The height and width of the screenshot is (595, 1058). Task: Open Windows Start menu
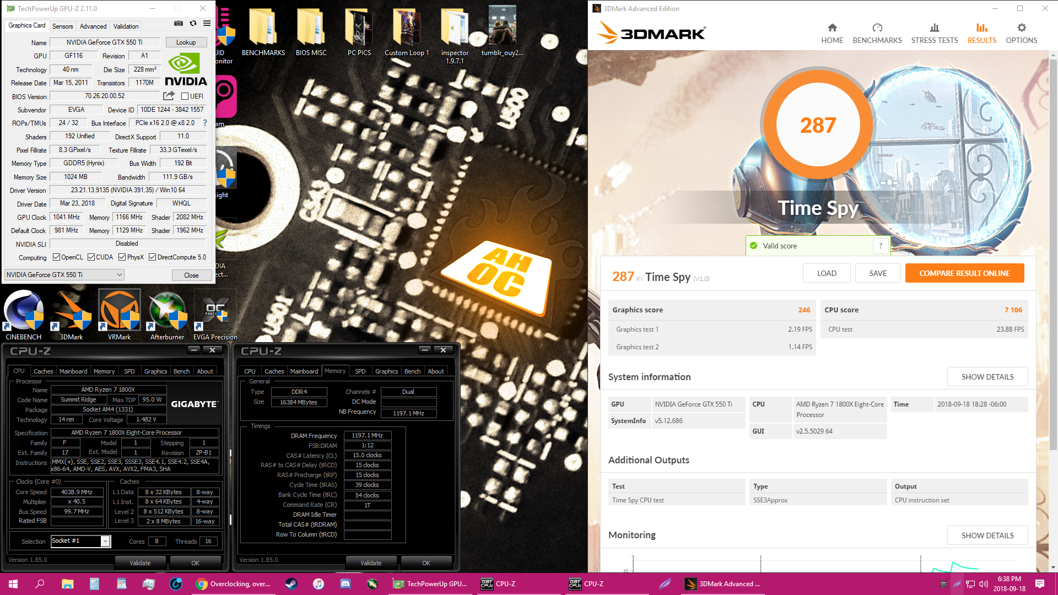[13, 584]
